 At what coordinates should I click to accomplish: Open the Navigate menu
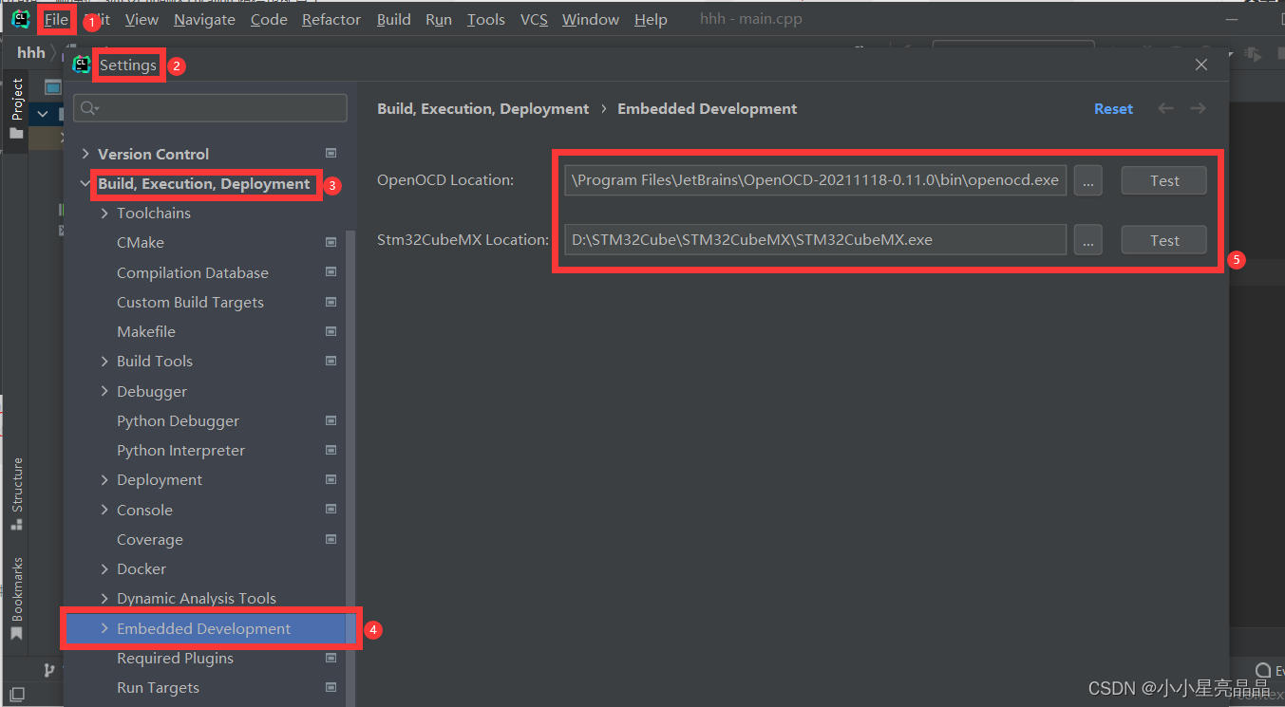(204, 19)
